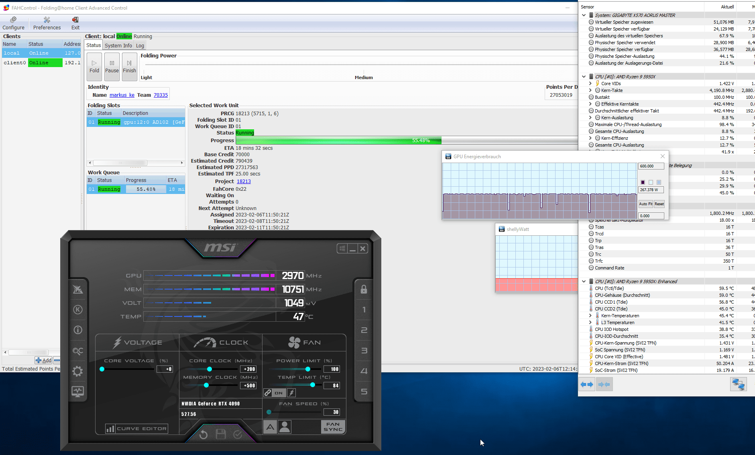Click the dark purple graph color swatch
The image size is (755, 455).
point(643,182)
